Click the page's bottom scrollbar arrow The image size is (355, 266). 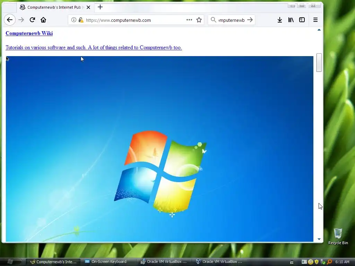point(319,239)
